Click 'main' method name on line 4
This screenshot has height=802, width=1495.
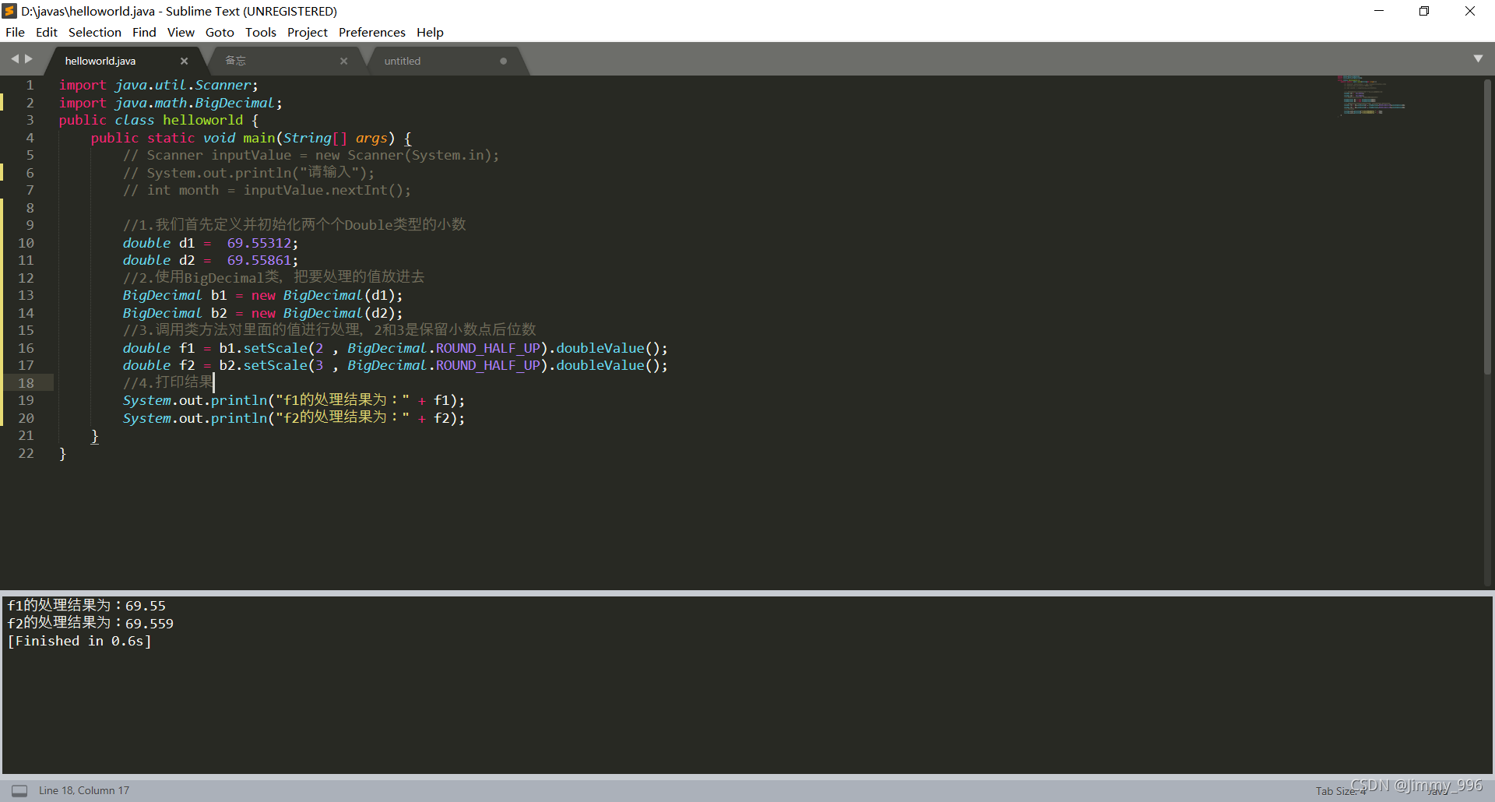click(259, 138)
